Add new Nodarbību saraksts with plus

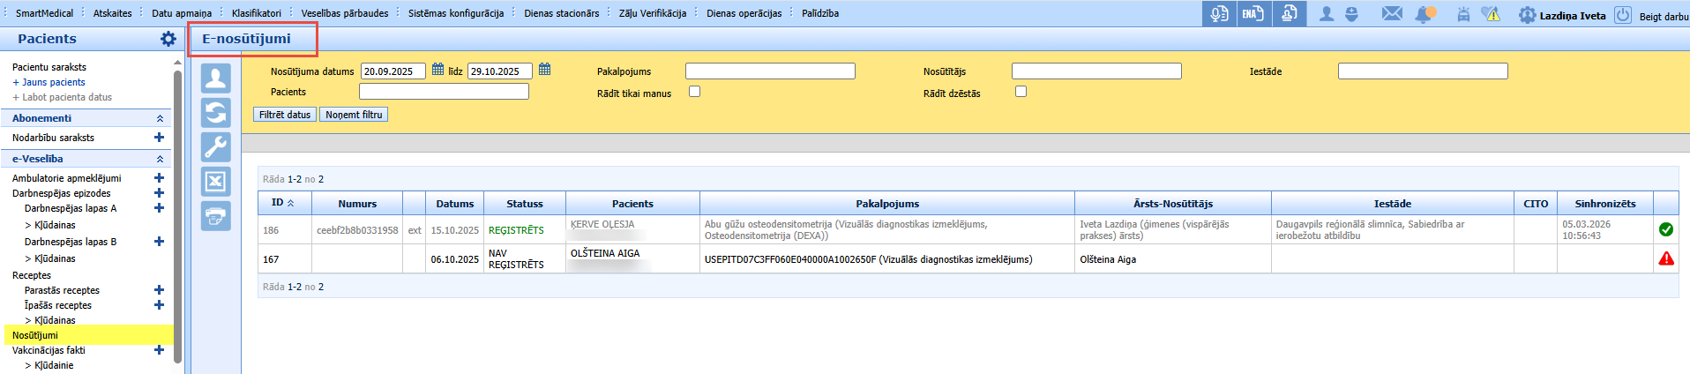point(159,138)
